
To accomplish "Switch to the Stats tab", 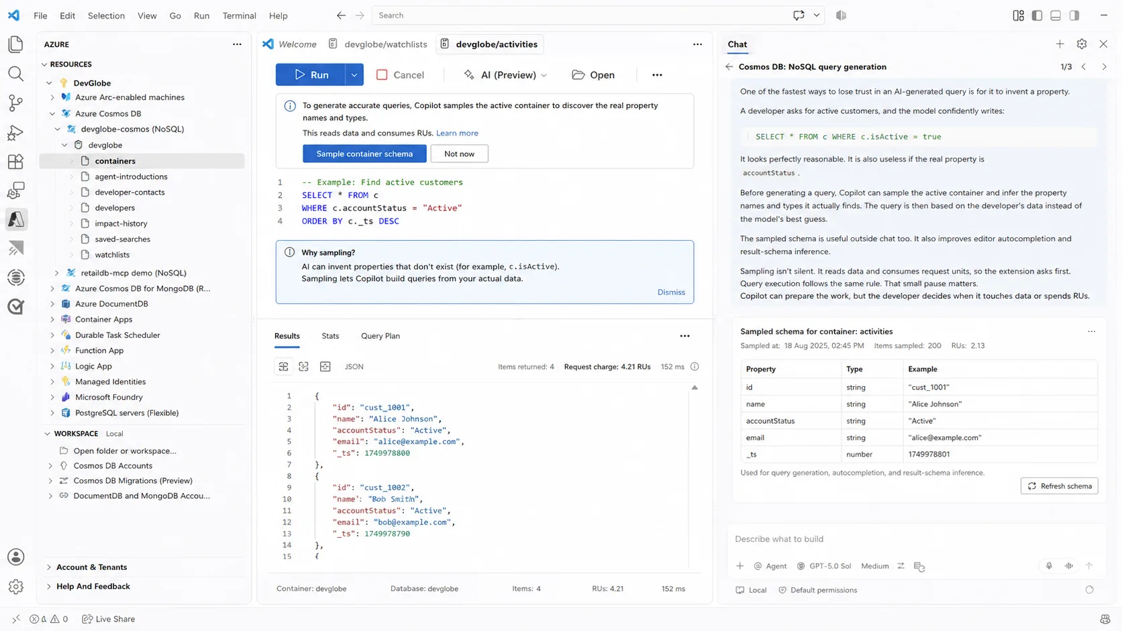I will 330,336.
